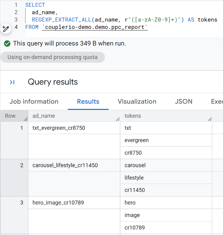Click the on-demand processing quota chip
This screenshot has height=235, width=223.
pyautogui.click(x=53, y=57)
